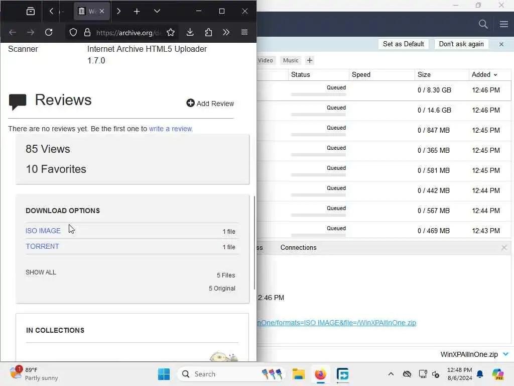
Task: Bookmark this page with star icon
Action: tap(171, 32)
